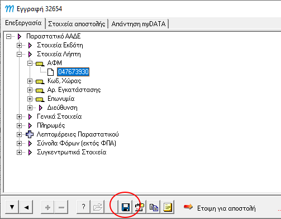The image size is (281, 219).
Task: Expand the Στοιχεία Εκδότη node
Action: pos(19,45)
